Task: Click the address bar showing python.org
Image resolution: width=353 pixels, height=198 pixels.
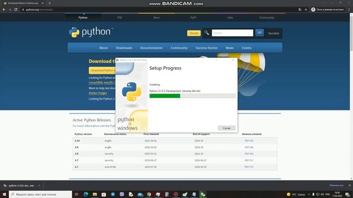Action: 158,10
